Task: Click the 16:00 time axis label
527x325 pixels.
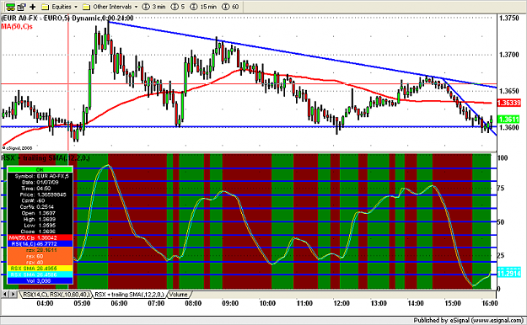Action: 489,303
